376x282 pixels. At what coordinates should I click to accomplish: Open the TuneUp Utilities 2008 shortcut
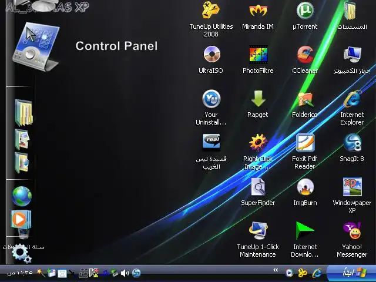click(x=211, y=11)
